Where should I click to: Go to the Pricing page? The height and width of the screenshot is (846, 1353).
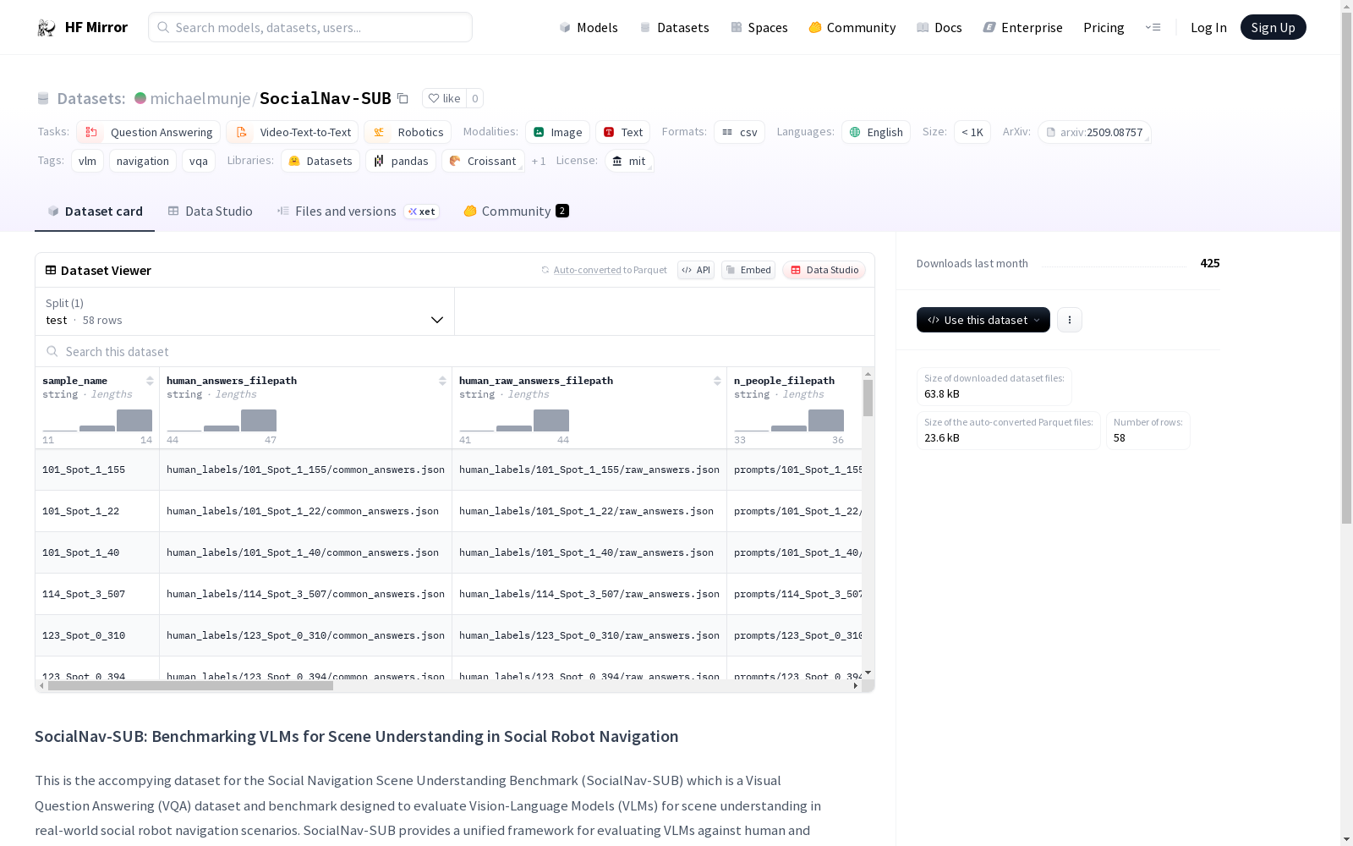coord(1104,27)
